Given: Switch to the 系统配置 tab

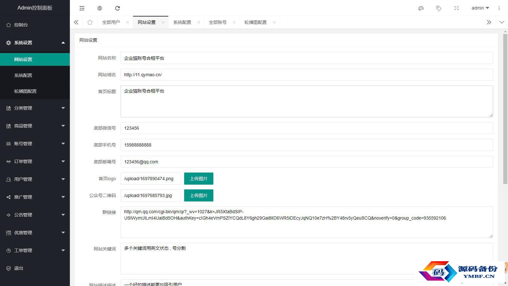Looking at the screenshot, I should coord(182,22).
